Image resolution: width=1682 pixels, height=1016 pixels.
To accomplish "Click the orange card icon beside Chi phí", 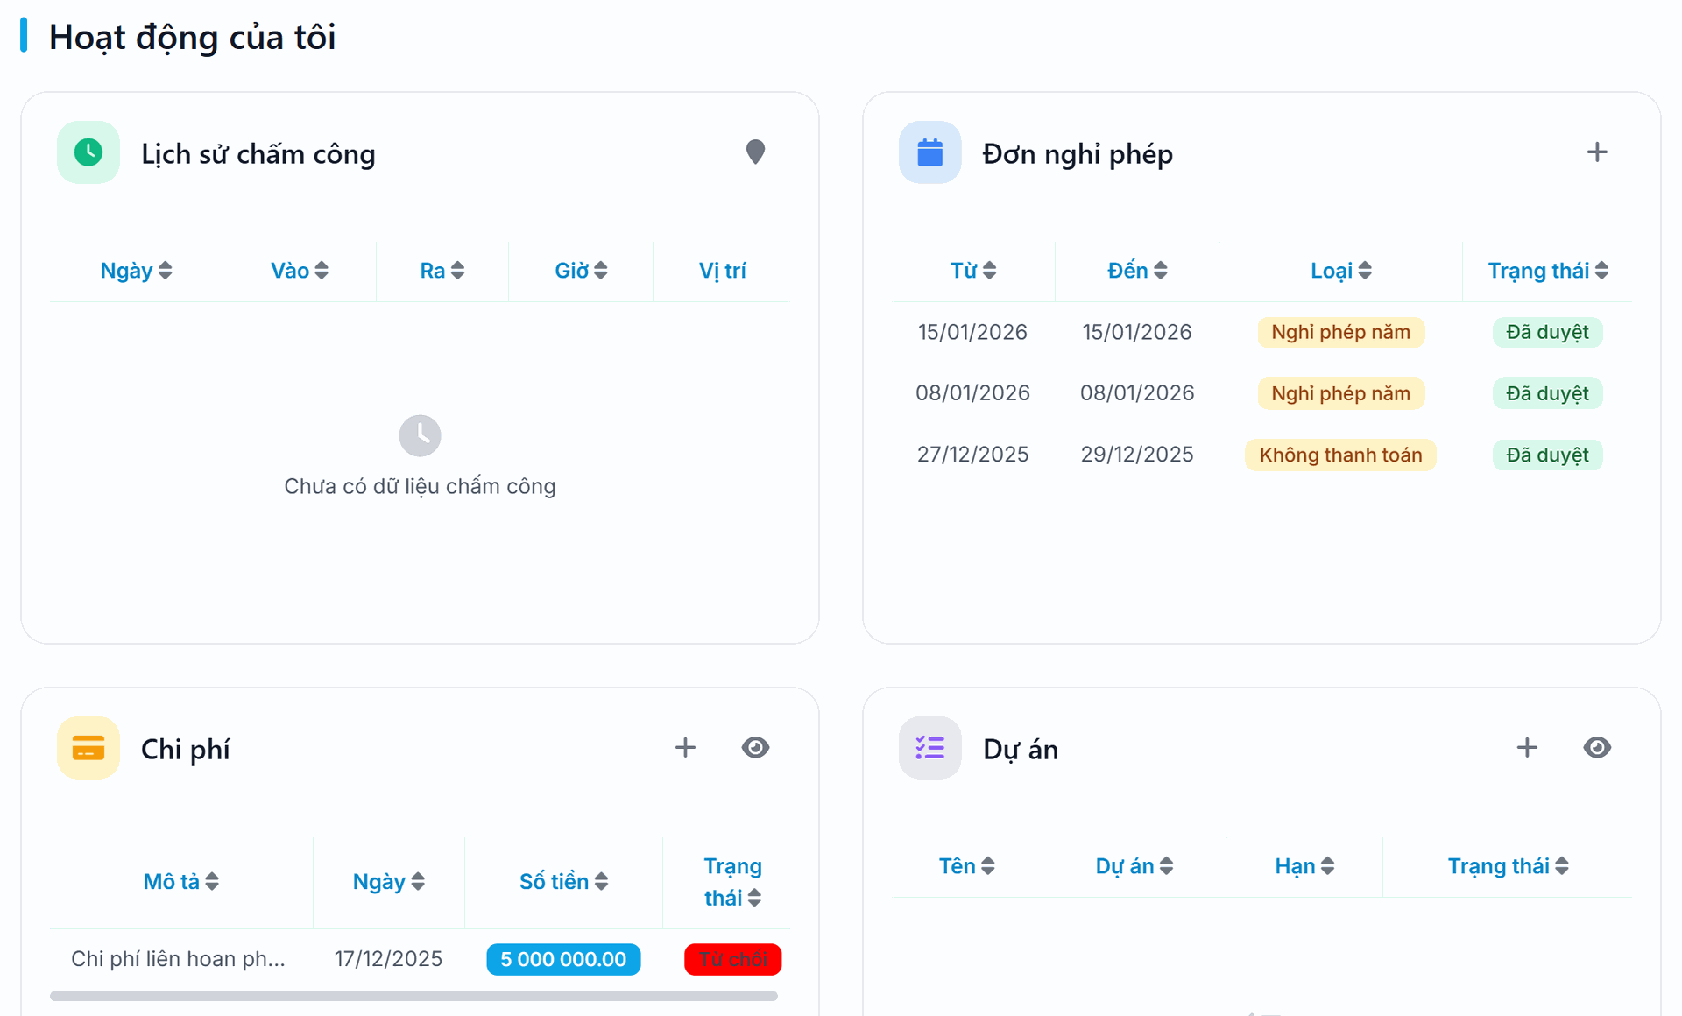I will coord(88,748).
